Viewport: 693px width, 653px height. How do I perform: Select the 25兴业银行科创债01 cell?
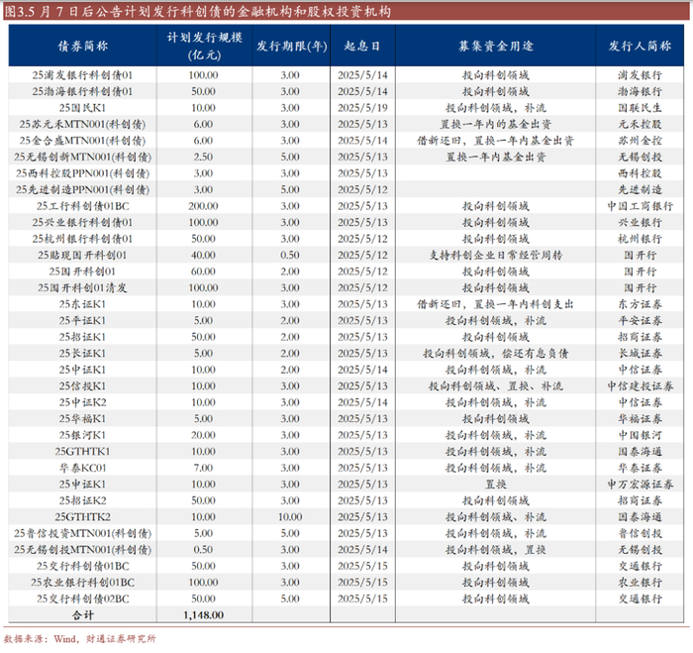point(82,223)
